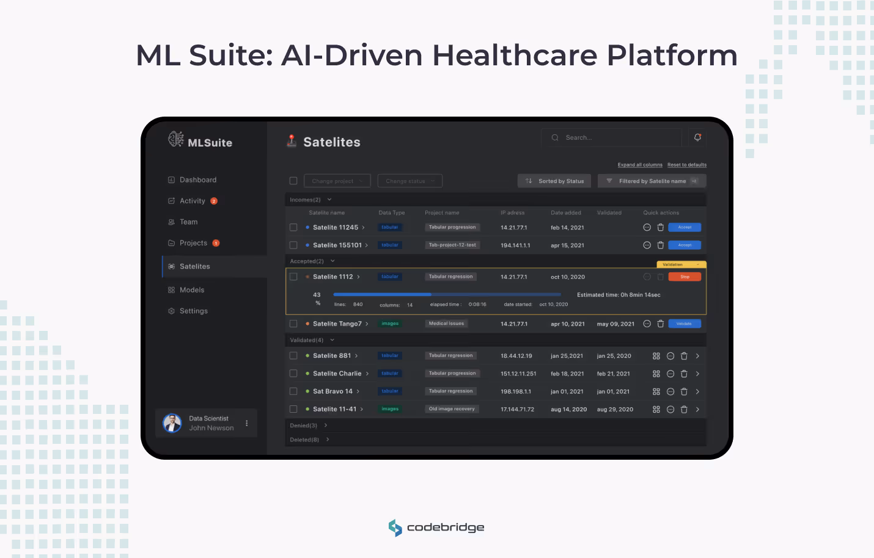874x558 pixels.
Task: Open Team in sidebar
Action: (x=183, y=222)
